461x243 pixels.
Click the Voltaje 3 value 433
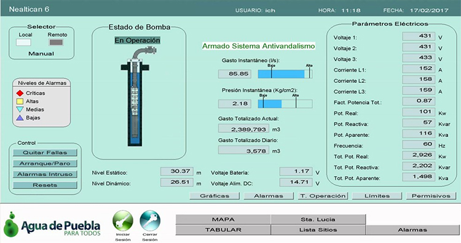click(419, 58)
